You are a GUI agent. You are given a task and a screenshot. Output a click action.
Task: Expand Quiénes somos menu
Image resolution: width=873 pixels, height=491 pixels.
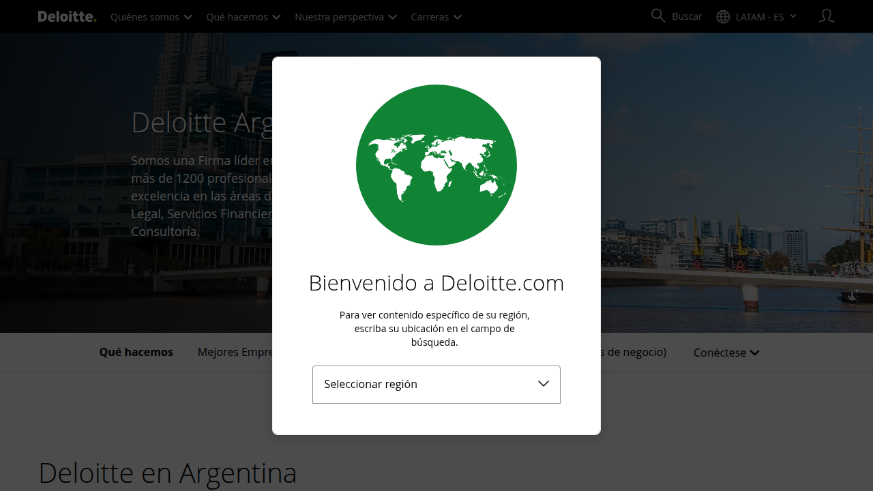tap(151, 17)
